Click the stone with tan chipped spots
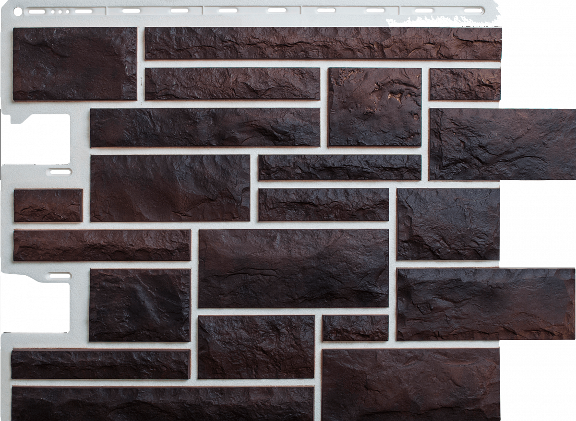576x421 pixels. (x=375, y=107)
